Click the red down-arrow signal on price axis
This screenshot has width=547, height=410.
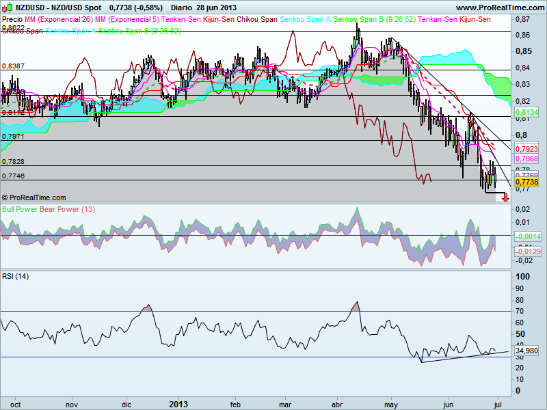tap(507, 197)
